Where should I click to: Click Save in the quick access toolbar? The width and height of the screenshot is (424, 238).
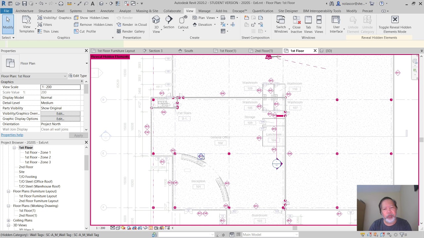pyautogui.click(x=24, y=4)
